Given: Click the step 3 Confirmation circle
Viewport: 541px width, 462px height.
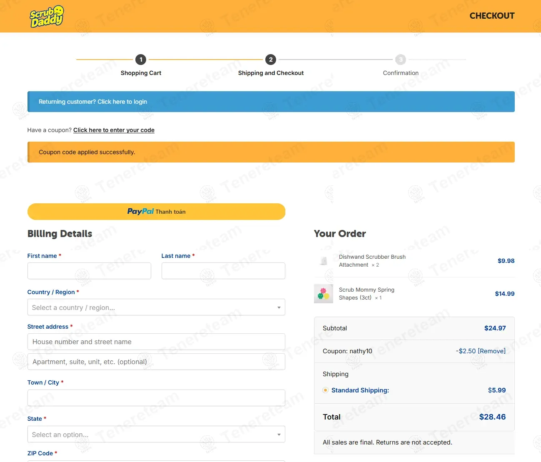Looking at the screenshot, I should [401, 60].
